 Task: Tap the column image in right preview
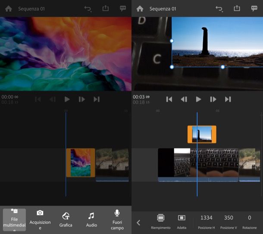click(217, 41)
